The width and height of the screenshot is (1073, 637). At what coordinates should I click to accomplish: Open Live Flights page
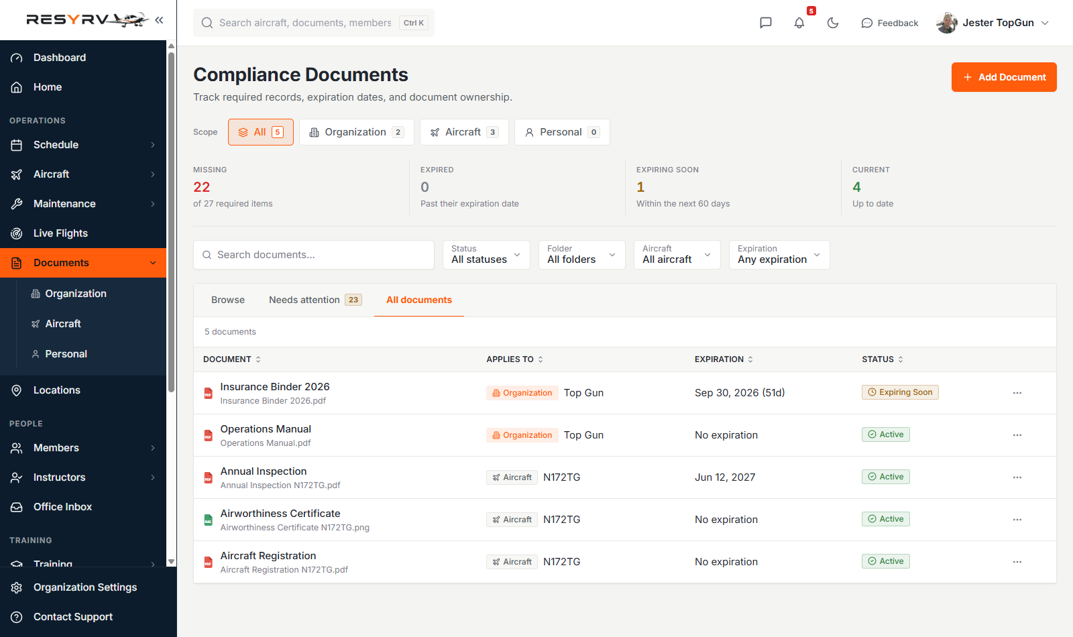coord(83,233)
